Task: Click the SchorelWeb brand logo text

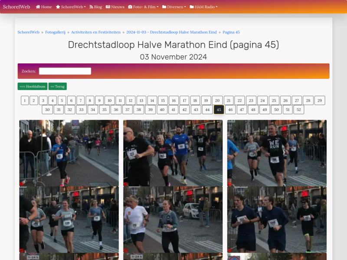Action: coord(16,6)
